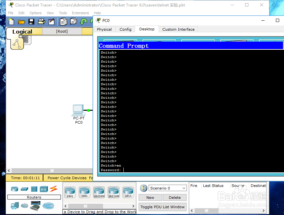
Task: Select the Connections lightning bolt icon
Action: point(54,189)
